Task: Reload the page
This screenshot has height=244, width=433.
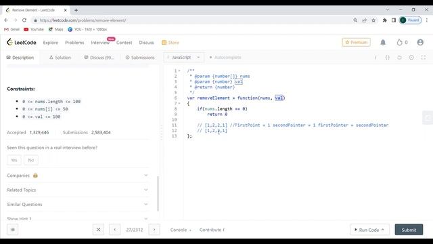Action: (24, 20)
